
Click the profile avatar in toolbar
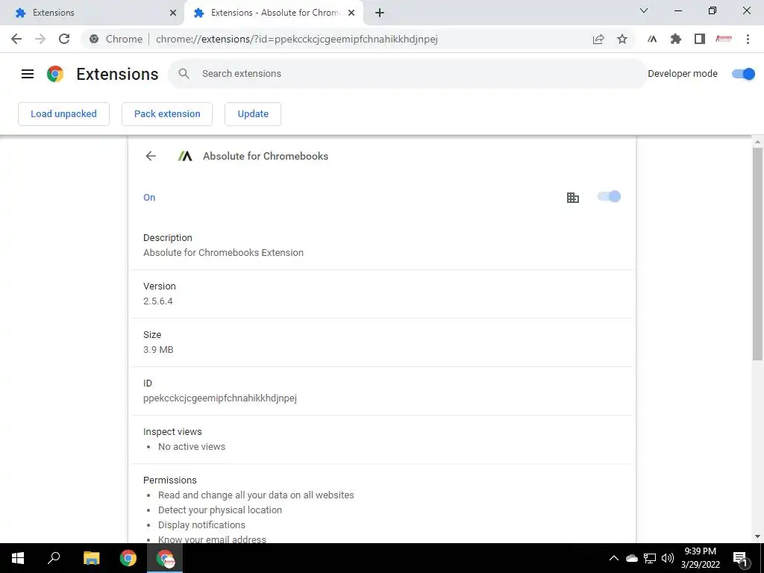[724, 39]
